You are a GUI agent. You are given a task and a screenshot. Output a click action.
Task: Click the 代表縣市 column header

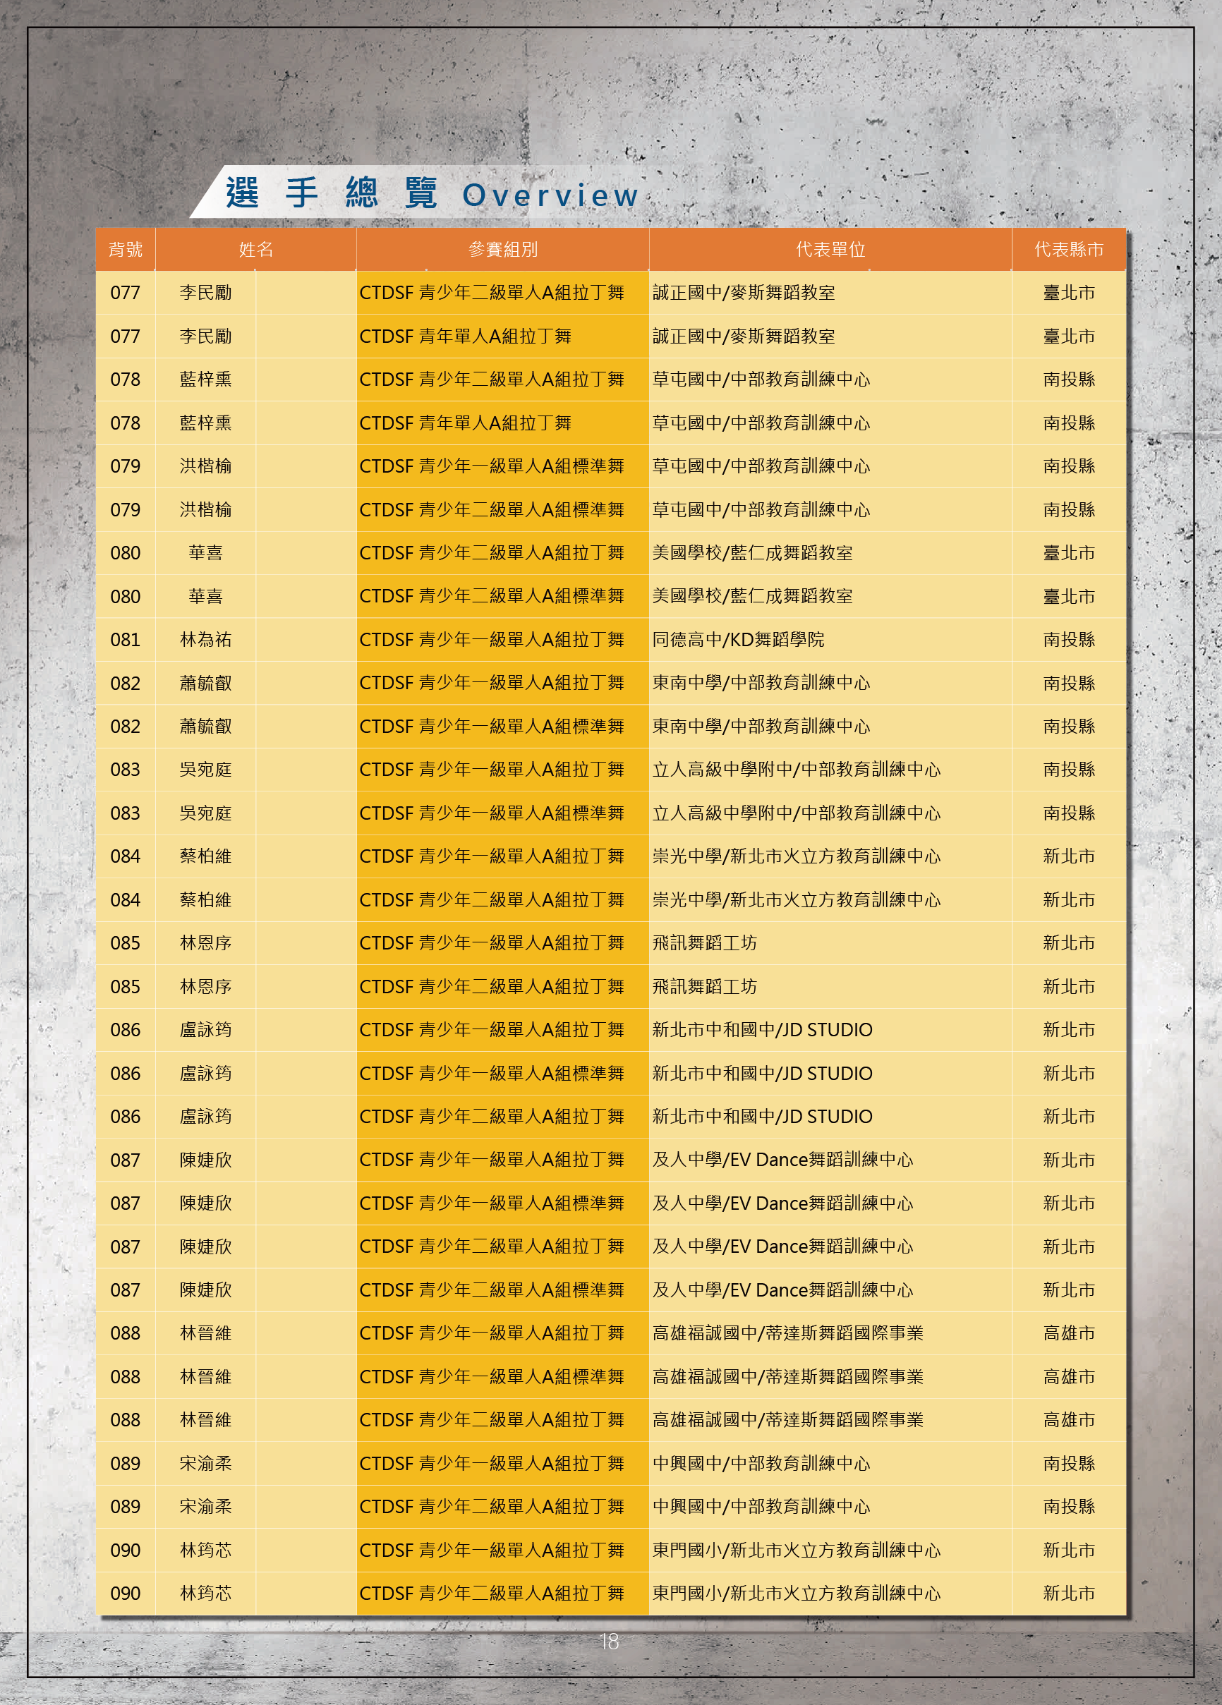click(x=1069, y=250)
